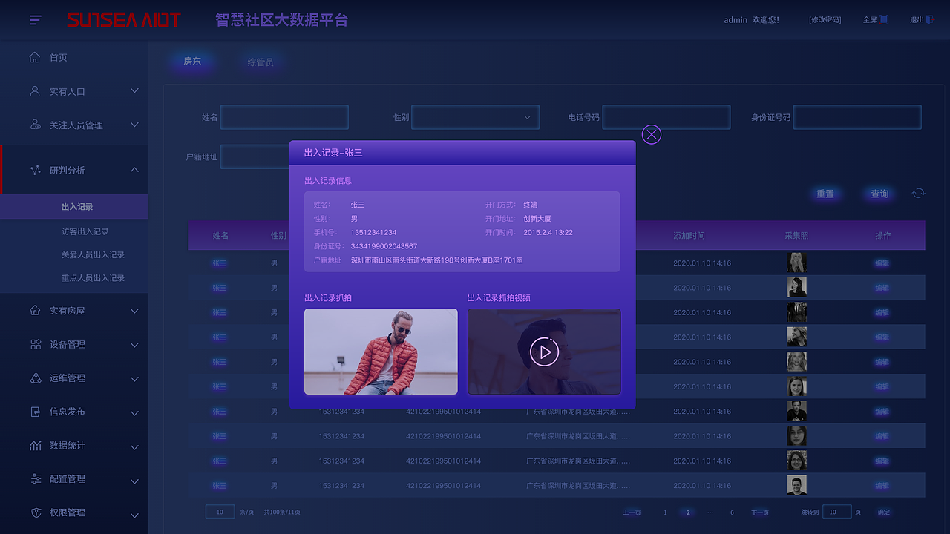950x534 pixels.
Task: Click the 13512341234 phone number in dialog
Action: click(373, 232)
